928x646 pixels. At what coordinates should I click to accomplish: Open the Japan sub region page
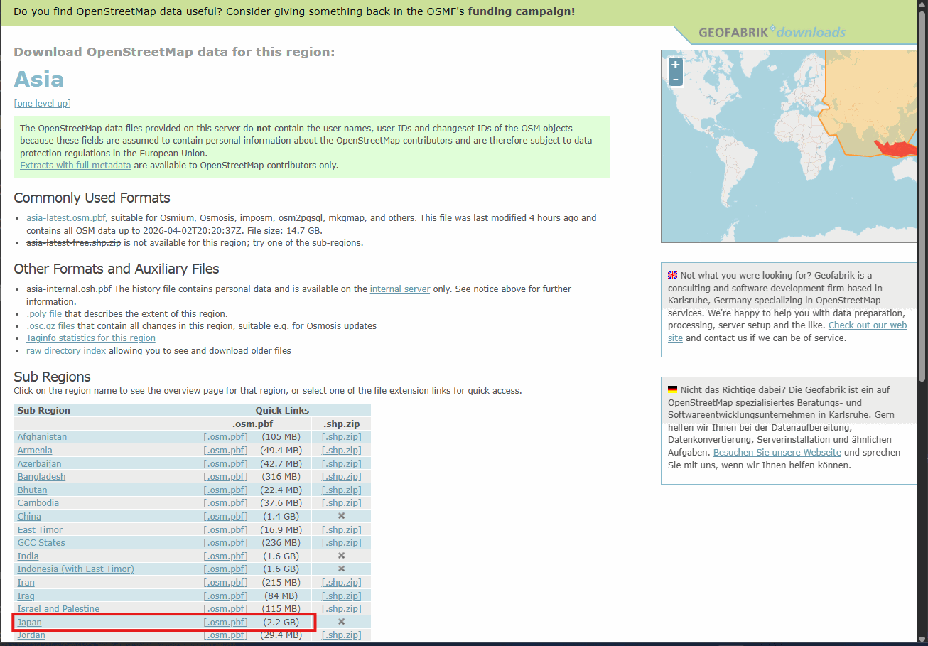tap(29, 623)
